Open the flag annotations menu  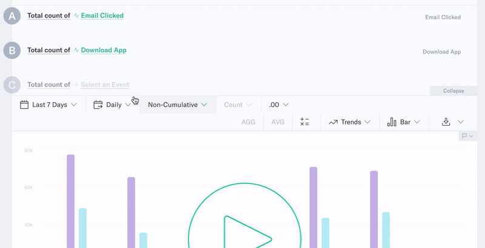click(467, 136)
